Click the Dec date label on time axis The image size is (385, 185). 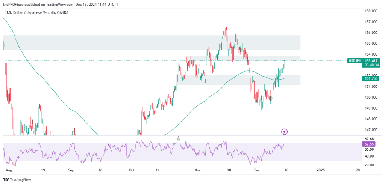[x=257, y=170]
